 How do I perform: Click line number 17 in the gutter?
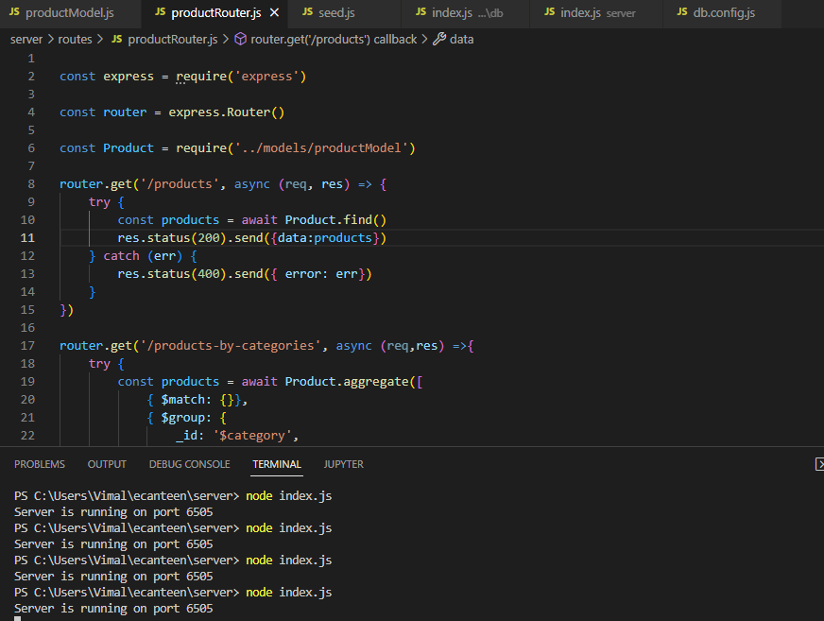click(x=27, y=346)
